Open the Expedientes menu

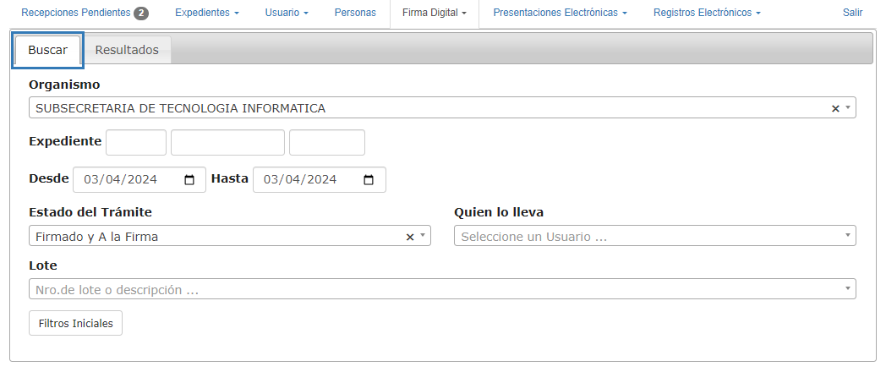(207, 14)
